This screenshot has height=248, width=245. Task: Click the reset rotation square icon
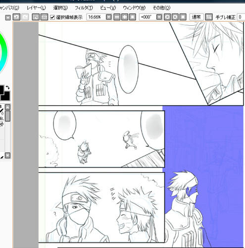pos(183,17)
